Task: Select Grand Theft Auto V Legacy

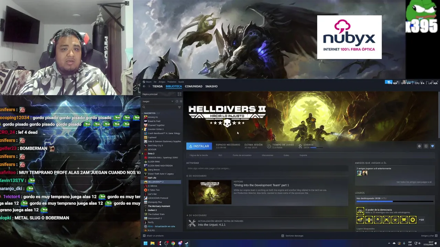Action: pyautogui.click(x=161, y=174)
